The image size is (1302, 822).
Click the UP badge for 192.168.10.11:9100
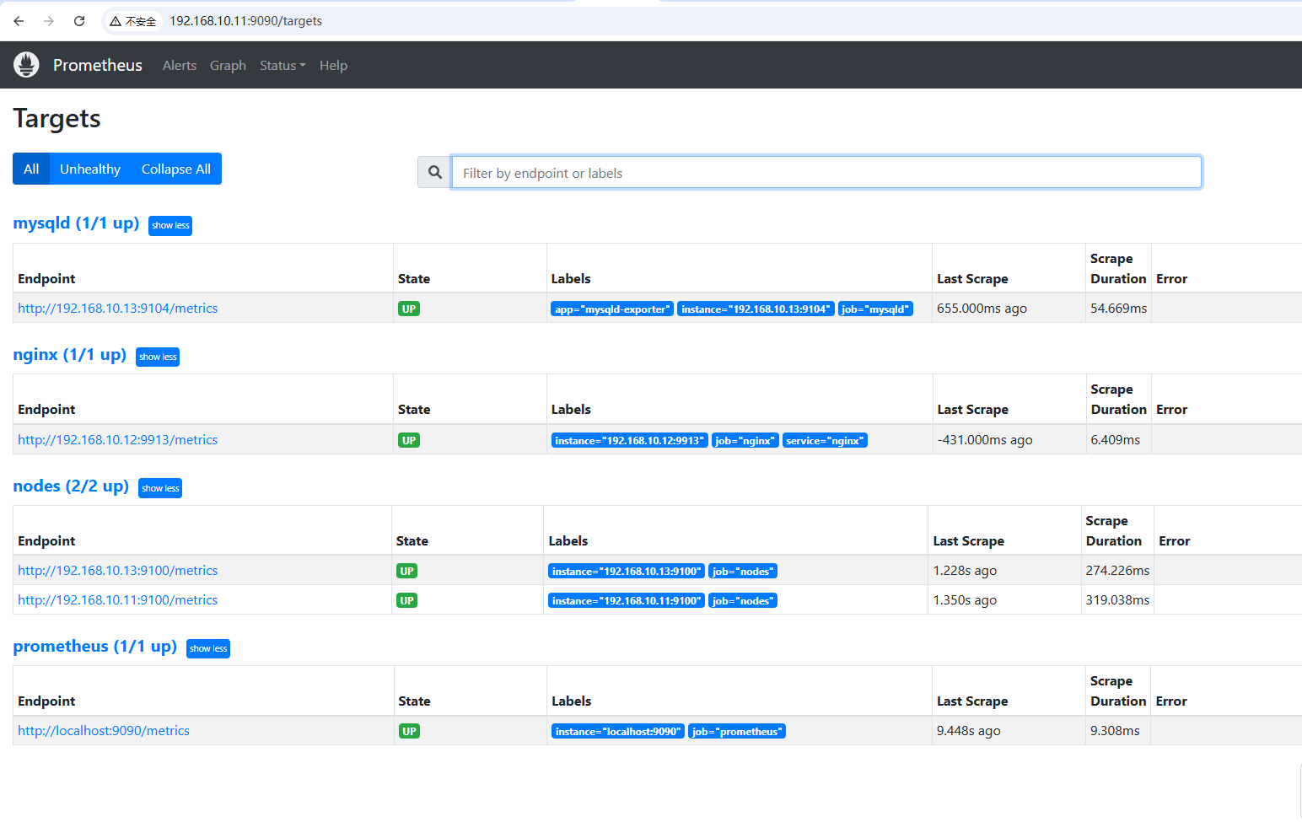pos(407,600)
